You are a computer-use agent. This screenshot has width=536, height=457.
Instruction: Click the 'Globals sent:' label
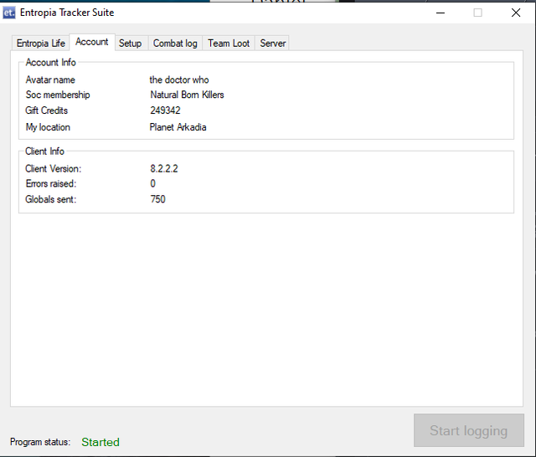(50, 199)
